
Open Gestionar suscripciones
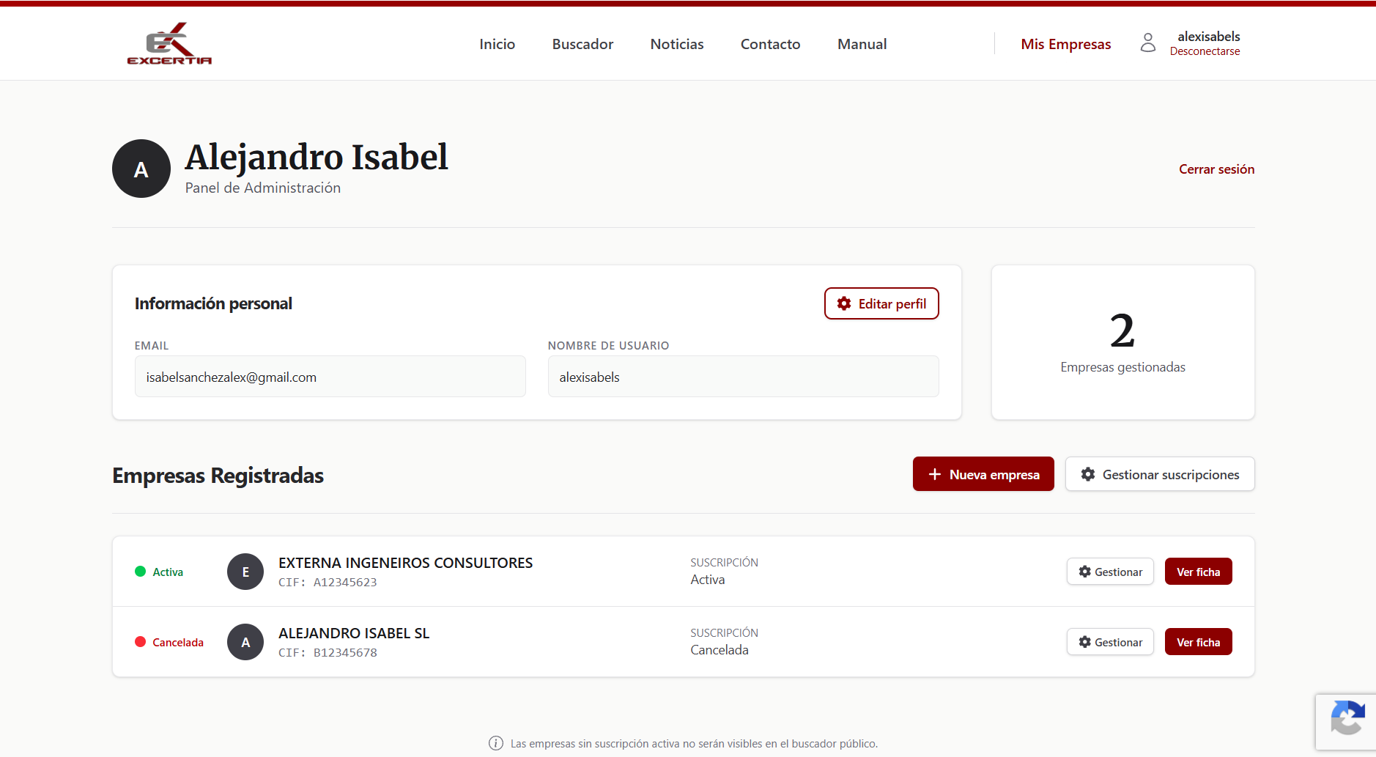tap(1160, 474)
